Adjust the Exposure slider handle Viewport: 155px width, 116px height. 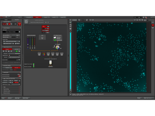click(x=9, y=55)
